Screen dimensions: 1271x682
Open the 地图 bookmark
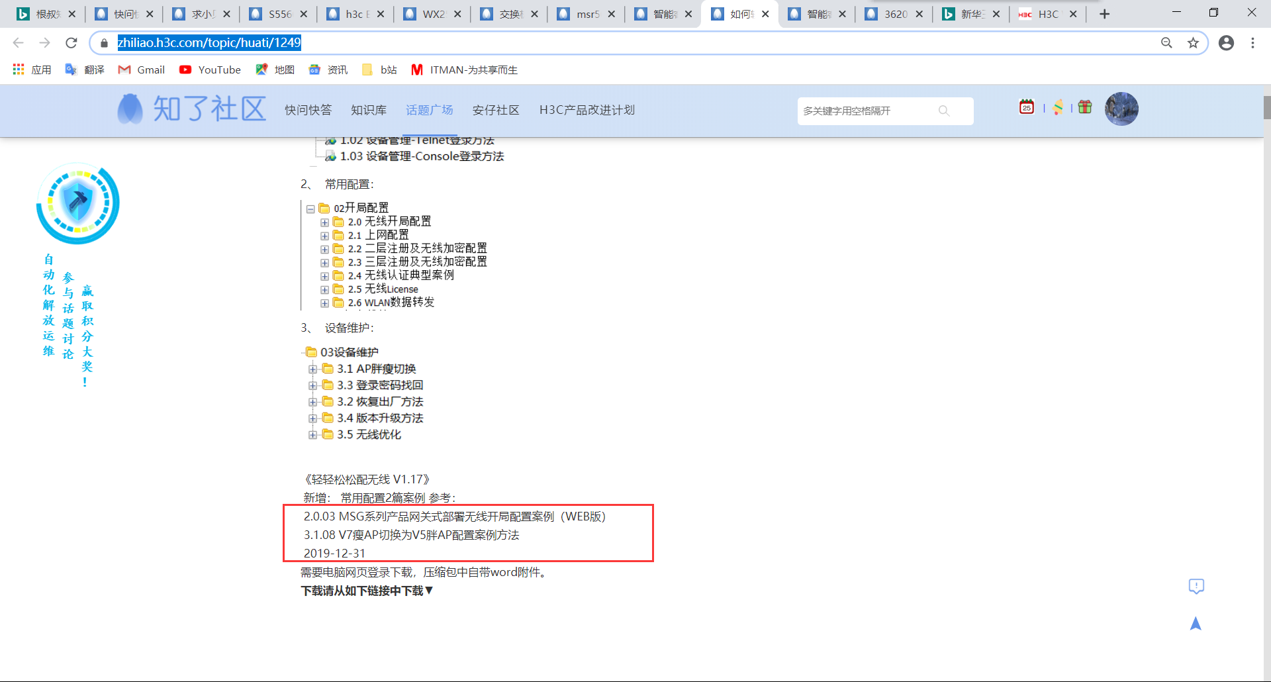click(275, 70)
